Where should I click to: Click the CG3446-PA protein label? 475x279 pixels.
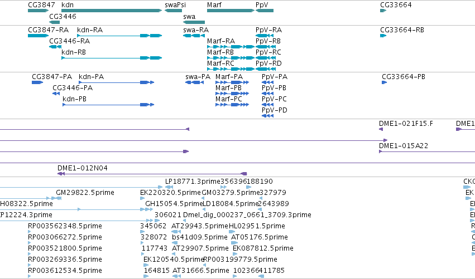click(73, 88)
